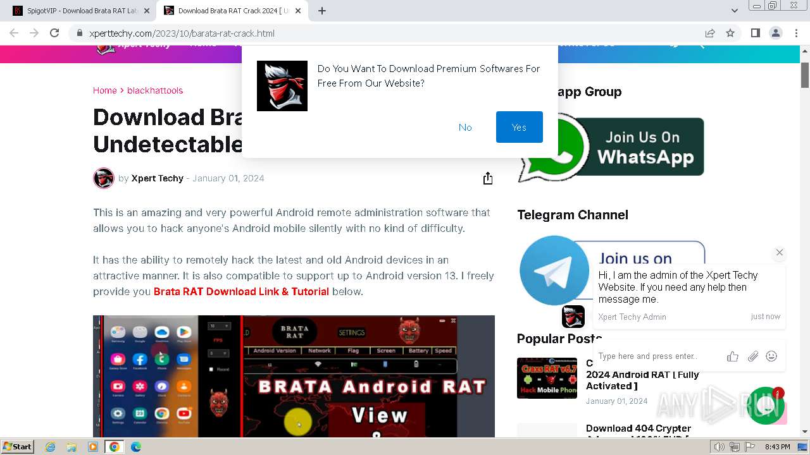
Task: Select the Download Brata RAT Crack 2024 tab
Action: pyautogui.click(x=232, y=11)
